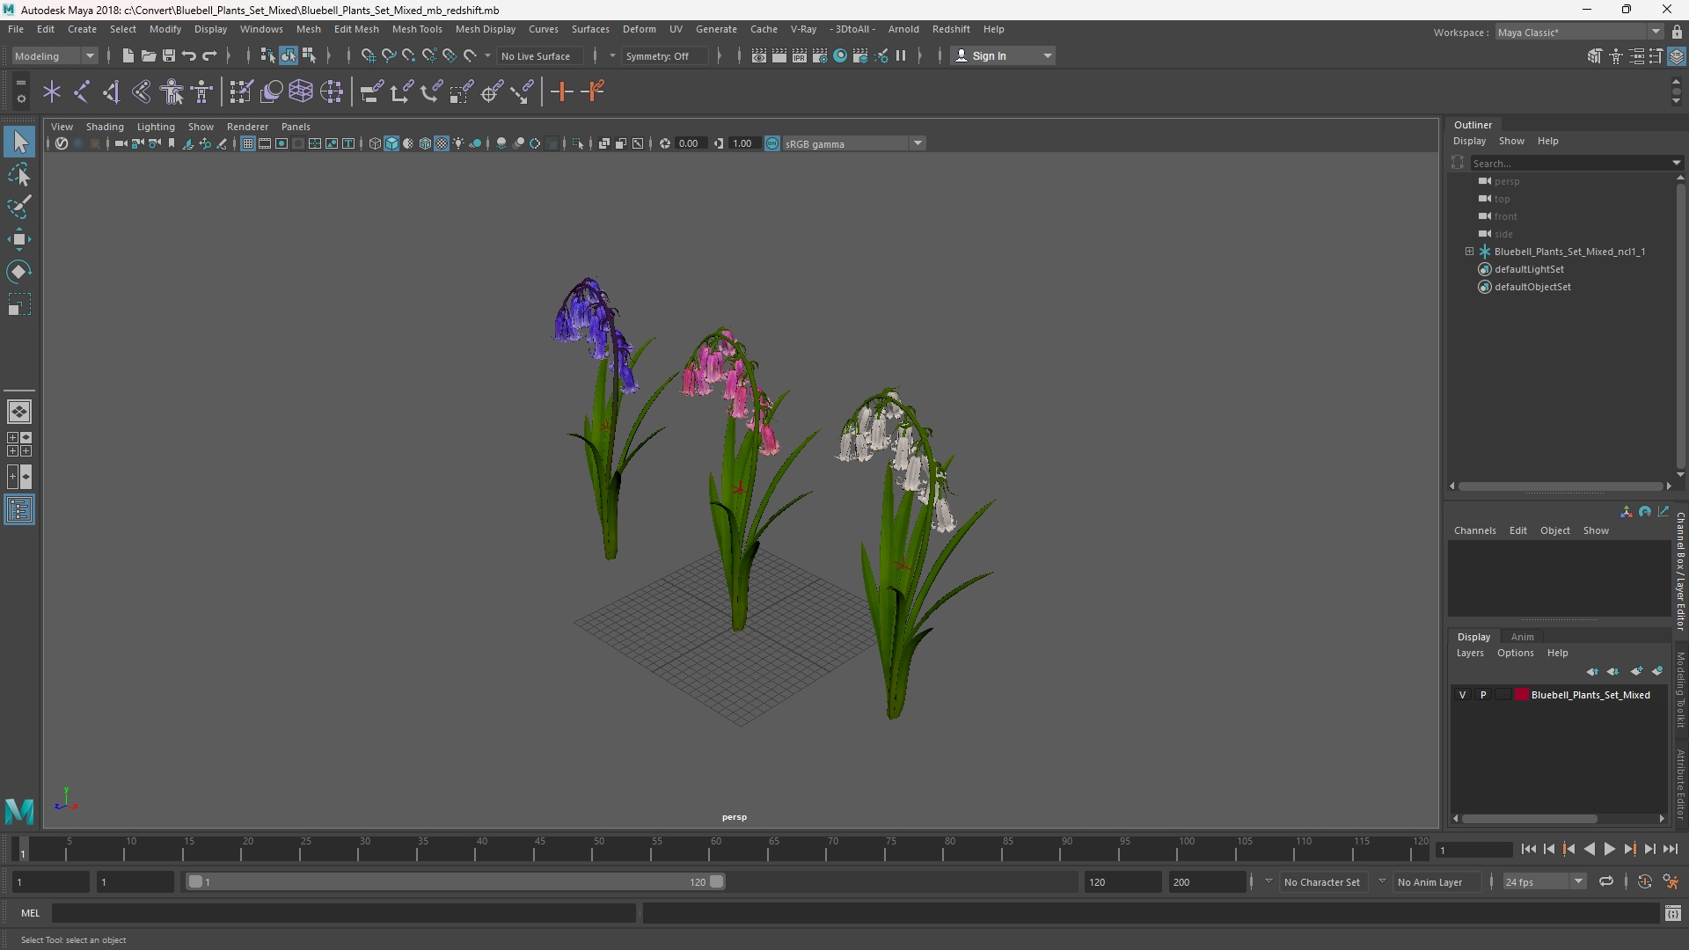Click the No Character Set button

(1322, 881)
